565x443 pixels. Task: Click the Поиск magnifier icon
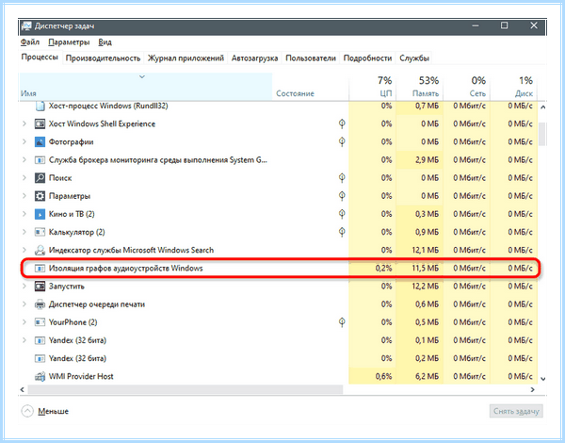pos(40,178)
